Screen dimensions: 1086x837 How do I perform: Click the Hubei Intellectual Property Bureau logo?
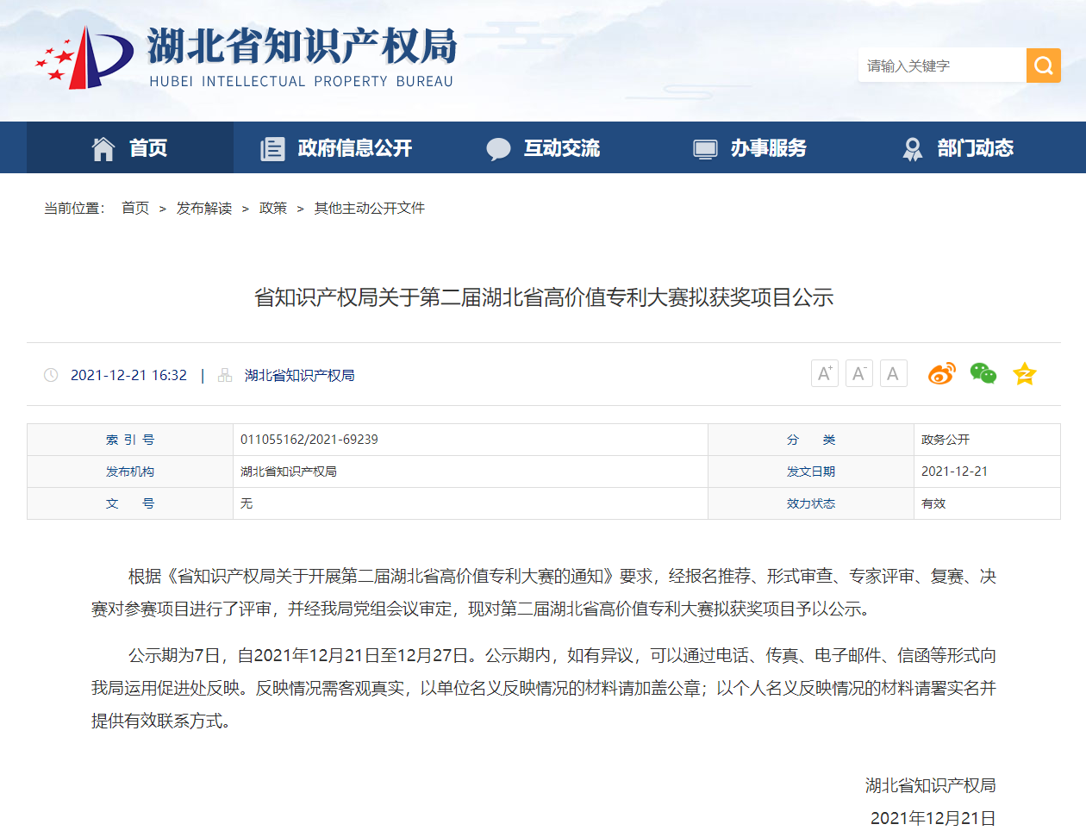(246, 57)
